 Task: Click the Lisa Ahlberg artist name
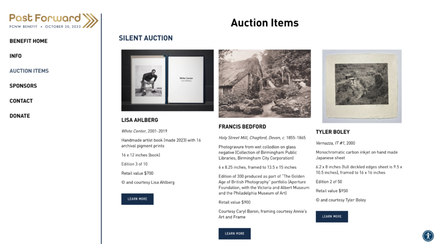[140, 120]
